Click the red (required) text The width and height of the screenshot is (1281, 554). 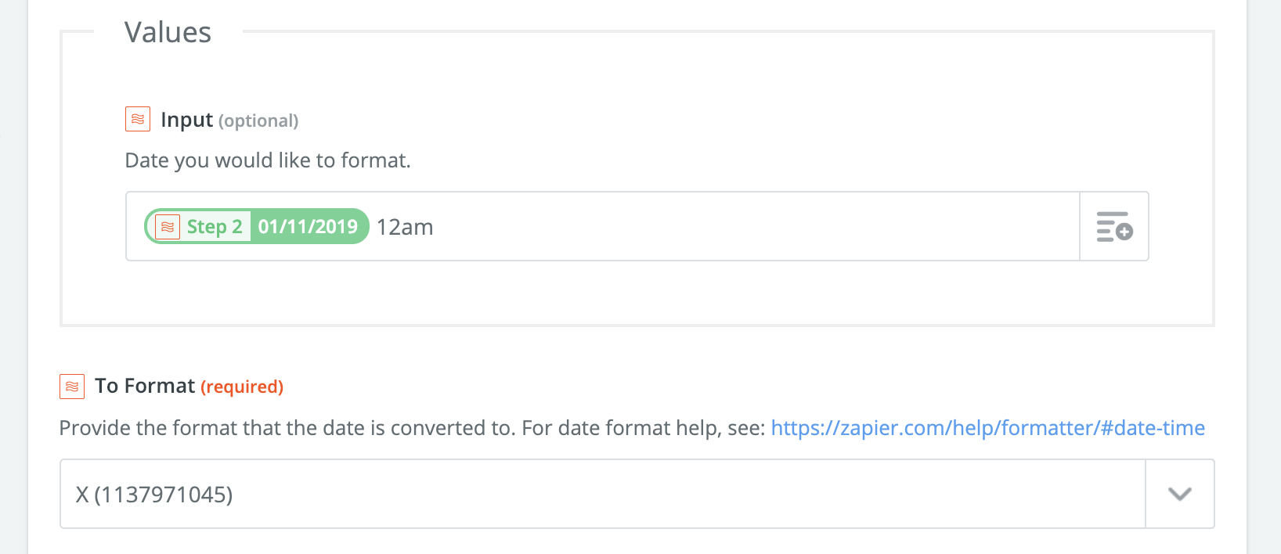pyautogui.click(x=242, y=387)
